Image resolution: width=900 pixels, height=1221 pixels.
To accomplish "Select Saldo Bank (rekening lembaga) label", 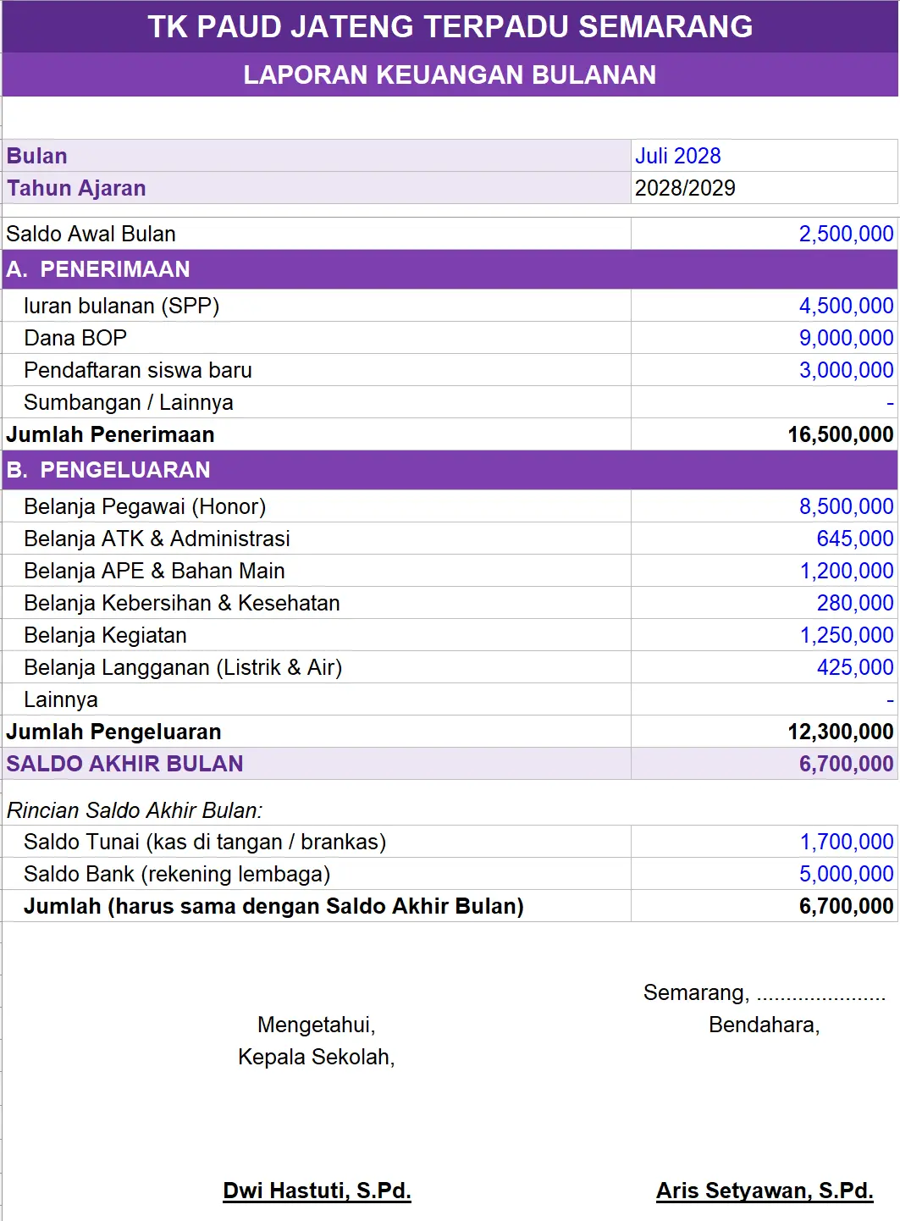I will point(177,874).
